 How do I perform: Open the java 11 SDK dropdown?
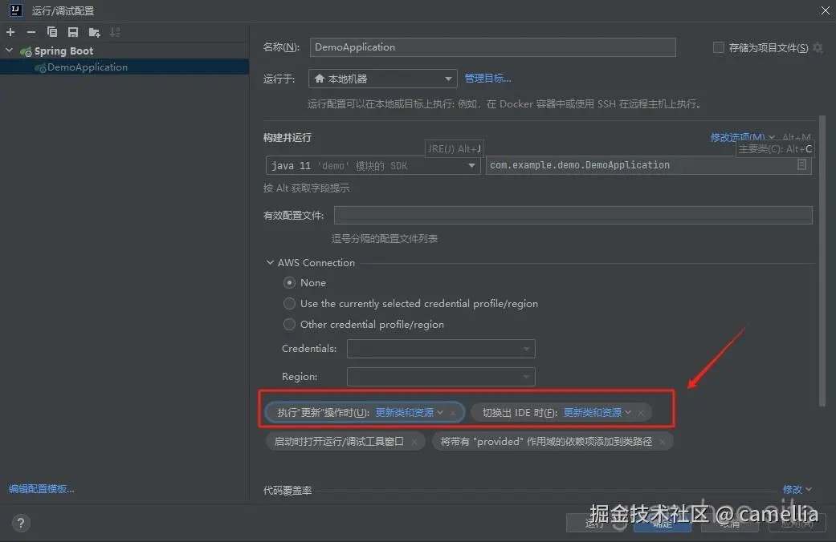tap(373, 166)
